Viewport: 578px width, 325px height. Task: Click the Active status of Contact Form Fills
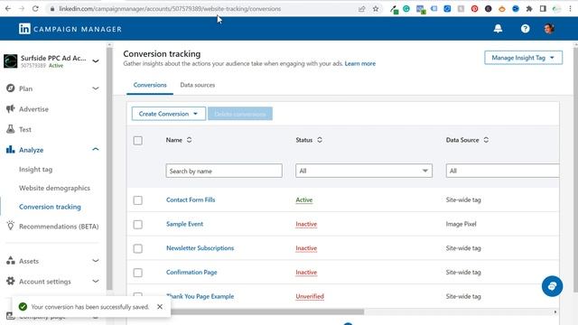[x=304, y=200]
